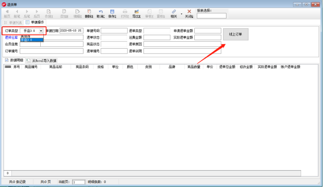Focus the 商品状态 field
This screenshot has height=187, width=323.
(114, 44)
